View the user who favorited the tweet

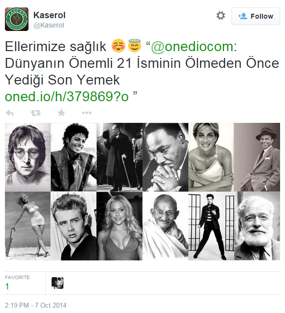coord(57,283)
